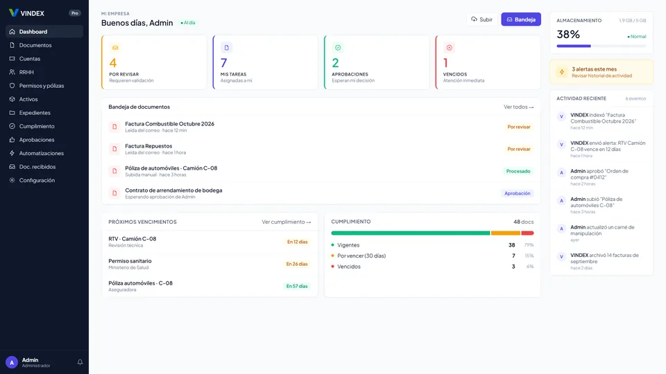Click the VINDEX logo icon
The height and width of the screenshot is (374, 666).
click(14, 12)
